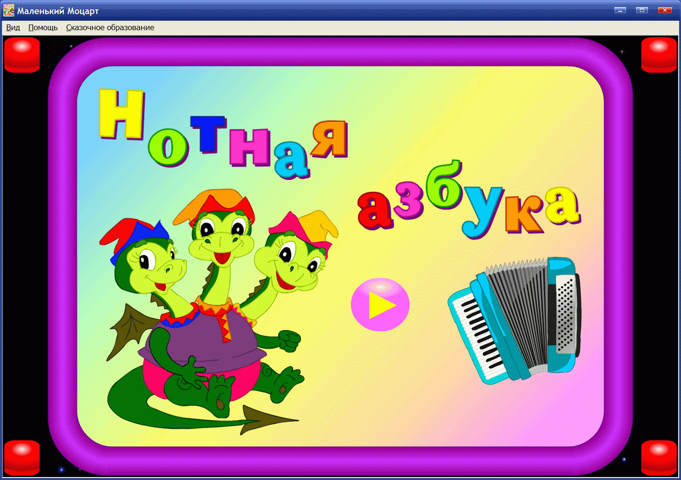Click the colorful word азбука
The height and width of the screenshot is (480, 681).
pyautogui.click(x=469, y=200)
